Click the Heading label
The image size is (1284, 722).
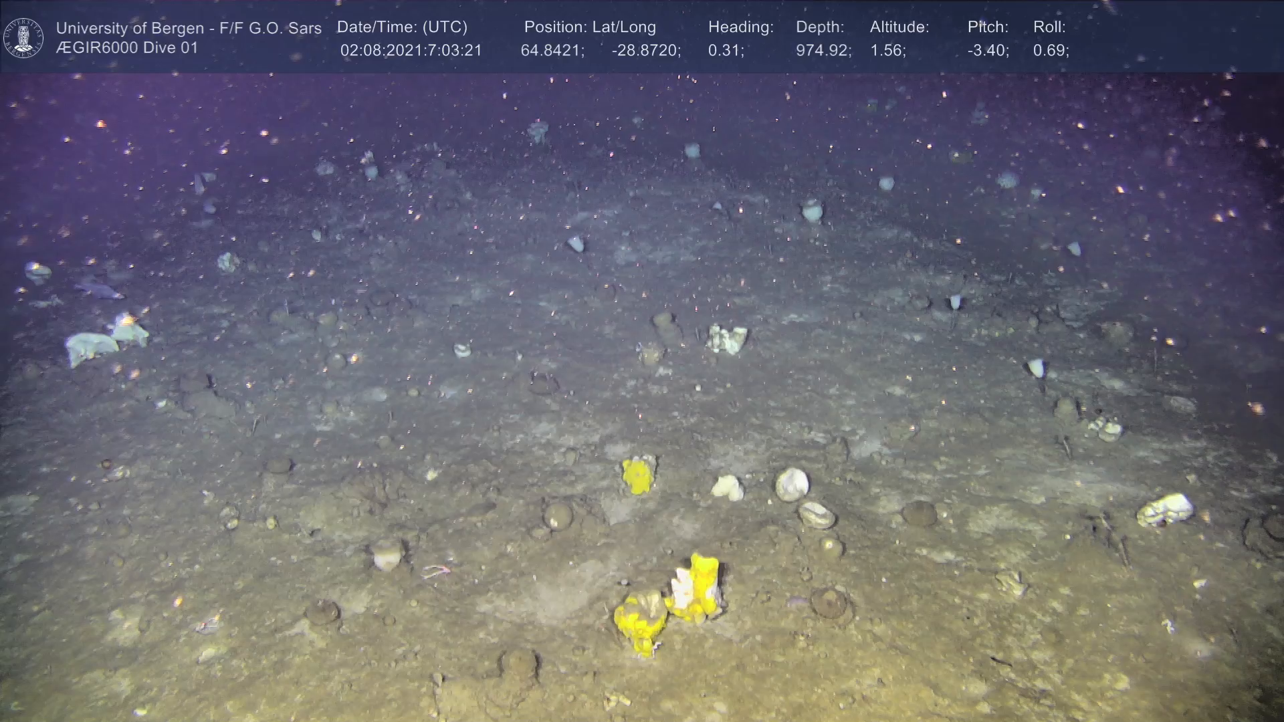740,27
